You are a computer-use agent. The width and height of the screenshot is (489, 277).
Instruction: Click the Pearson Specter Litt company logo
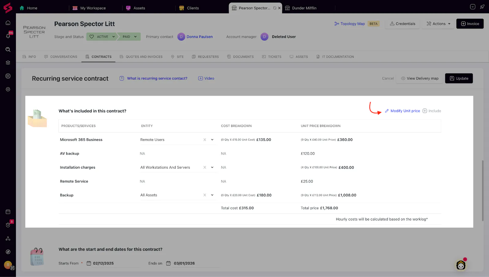pos(34,32)
